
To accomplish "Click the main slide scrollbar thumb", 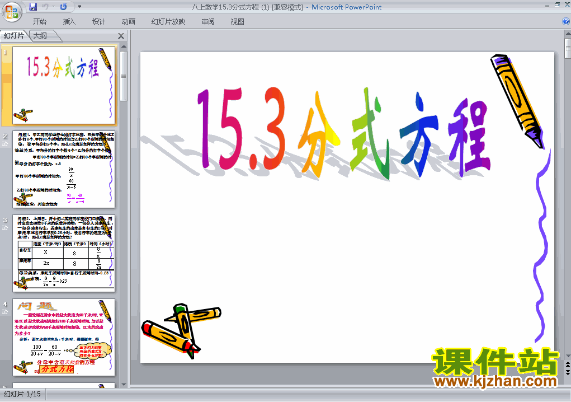I will pos(568,49).
